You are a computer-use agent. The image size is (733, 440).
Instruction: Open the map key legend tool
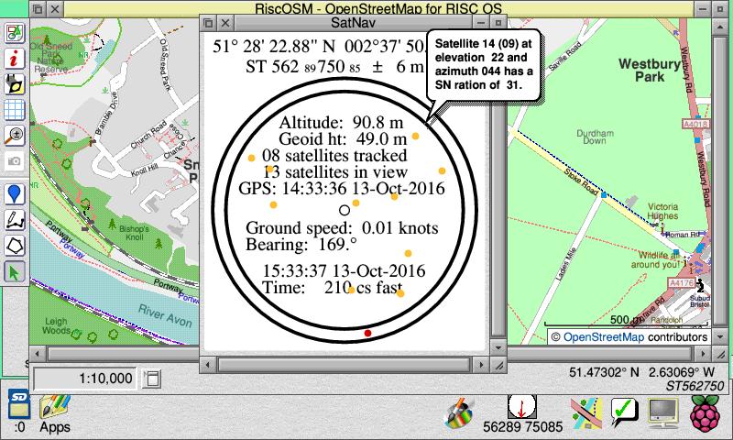[15, 34]
